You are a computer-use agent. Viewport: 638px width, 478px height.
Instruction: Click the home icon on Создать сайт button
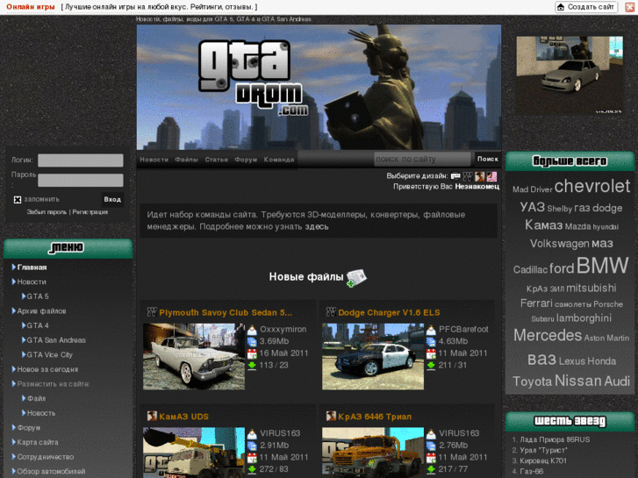pyautogui.click(x=561, y=7)
